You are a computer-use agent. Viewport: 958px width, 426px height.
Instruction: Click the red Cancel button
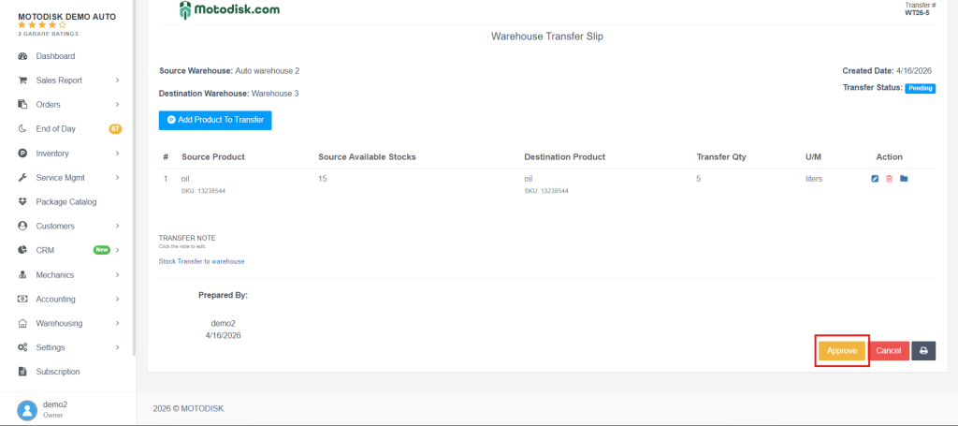tap(889, 350)
